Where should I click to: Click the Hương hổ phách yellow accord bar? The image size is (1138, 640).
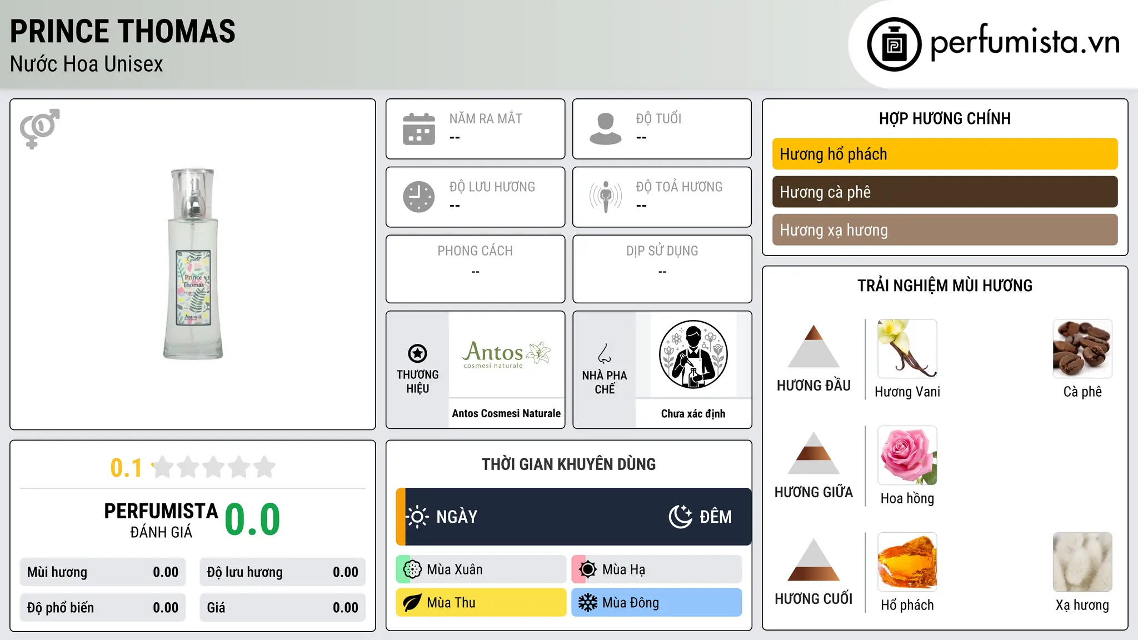945,154
